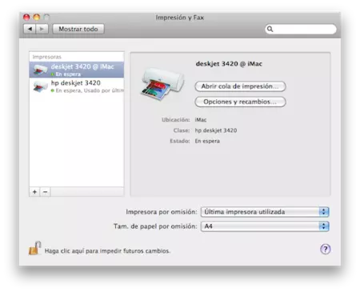The width and height of the screenshot is (360, 292).
Task: Click the printer icon beside hp deskjet 3420
Action: pos(40,86)
